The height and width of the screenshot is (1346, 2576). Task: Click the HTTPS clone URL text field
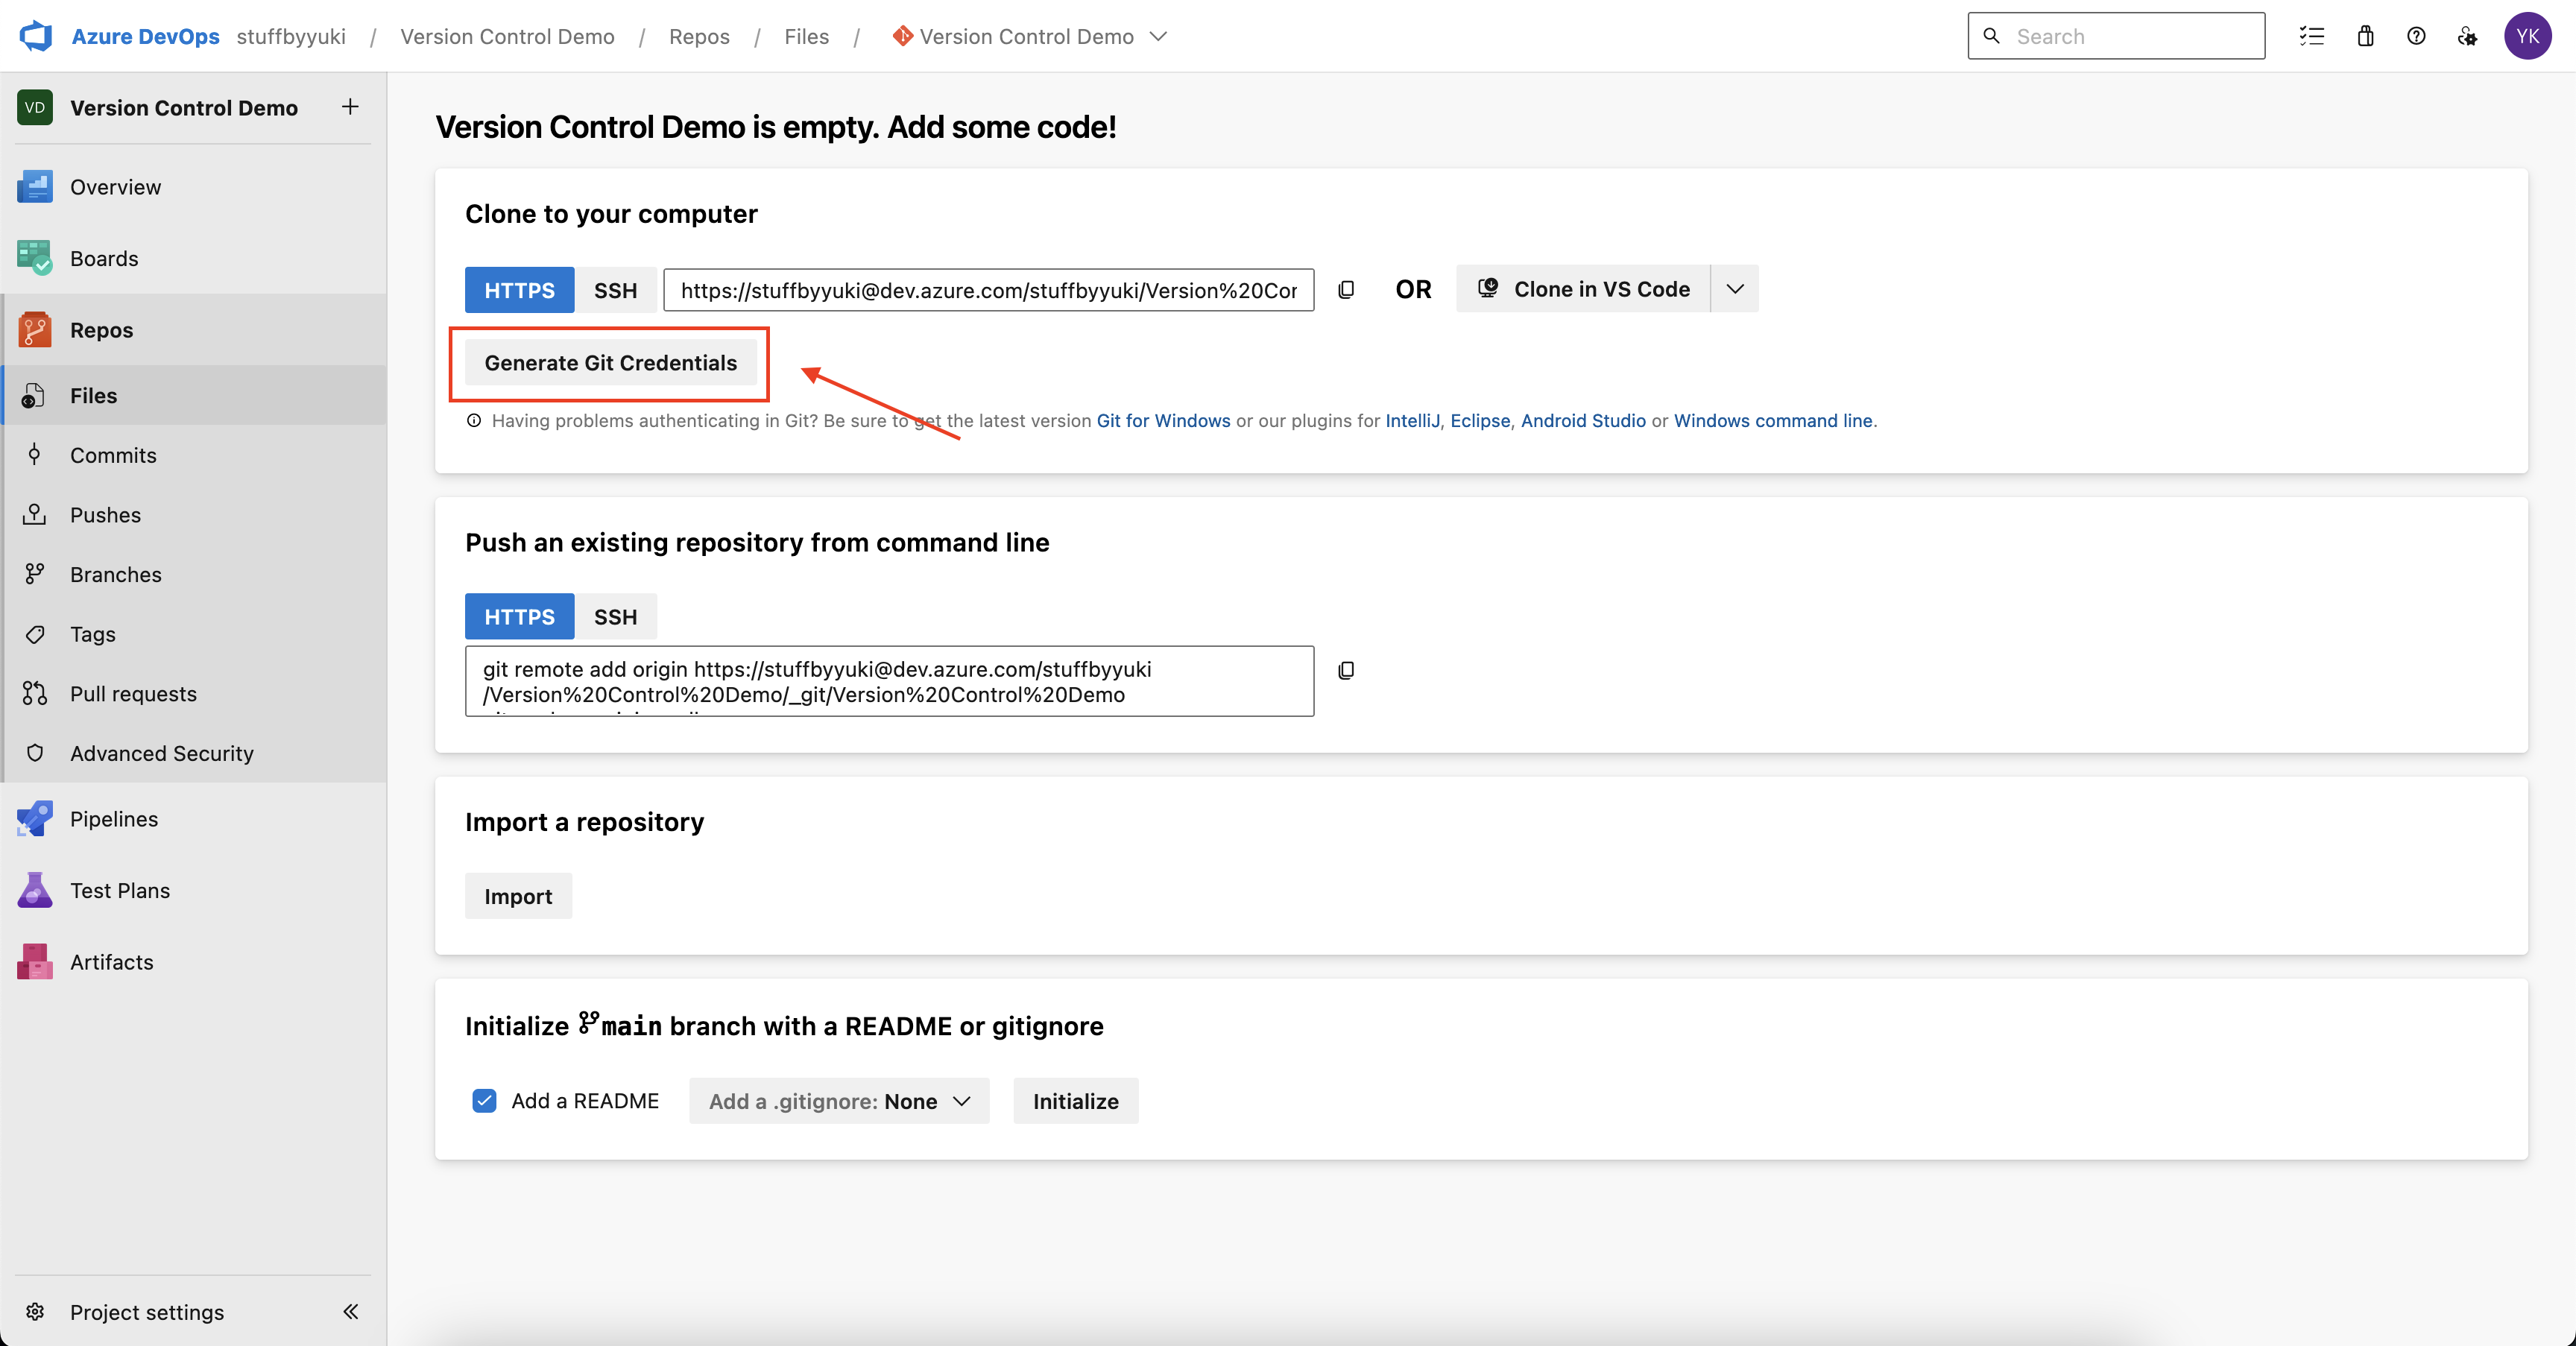click(x=988, y=290)
